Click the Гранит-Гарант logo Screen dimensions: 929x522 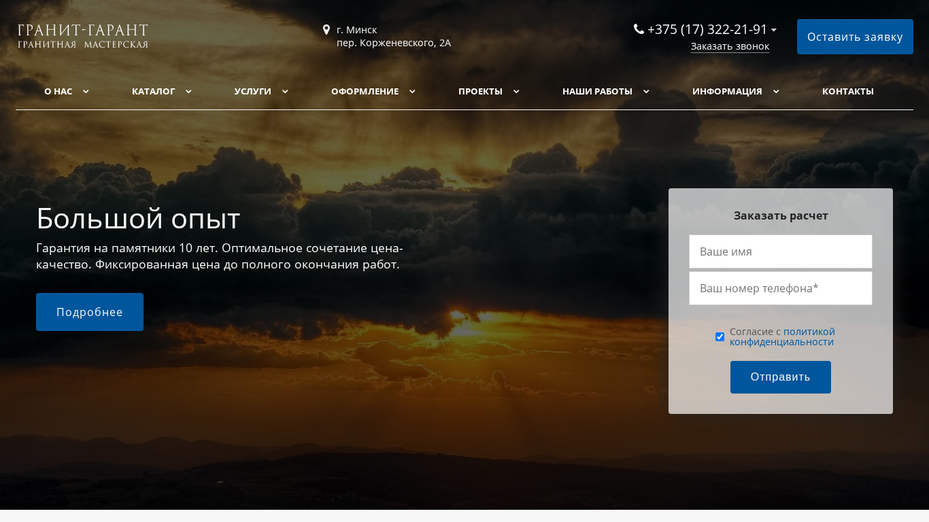82,37
